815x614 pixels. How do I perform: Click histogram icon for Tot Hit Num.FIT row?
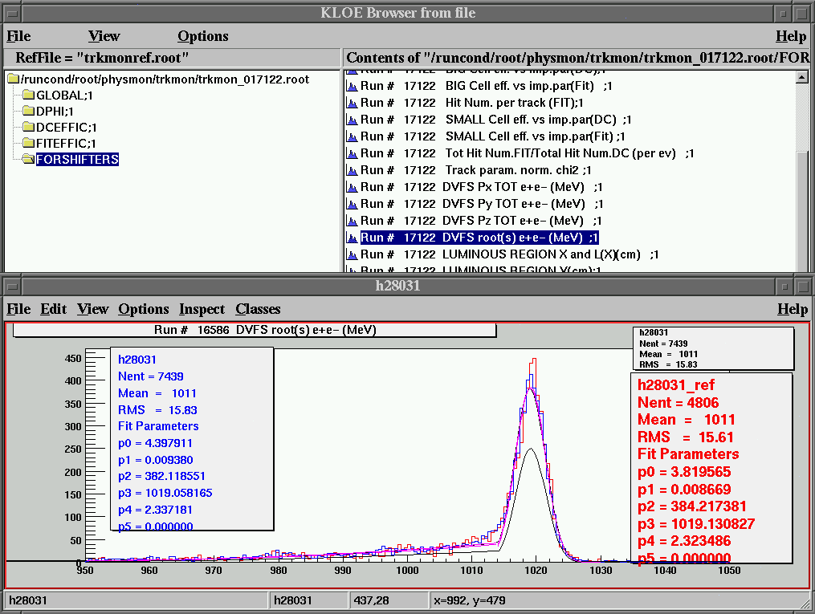click(x=352, y=153)
